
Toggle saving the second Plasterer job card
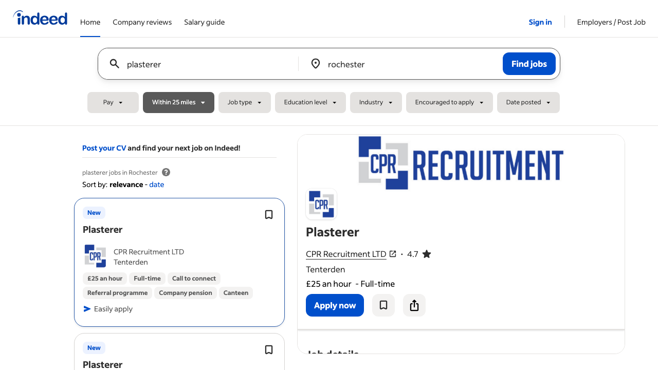268,349
